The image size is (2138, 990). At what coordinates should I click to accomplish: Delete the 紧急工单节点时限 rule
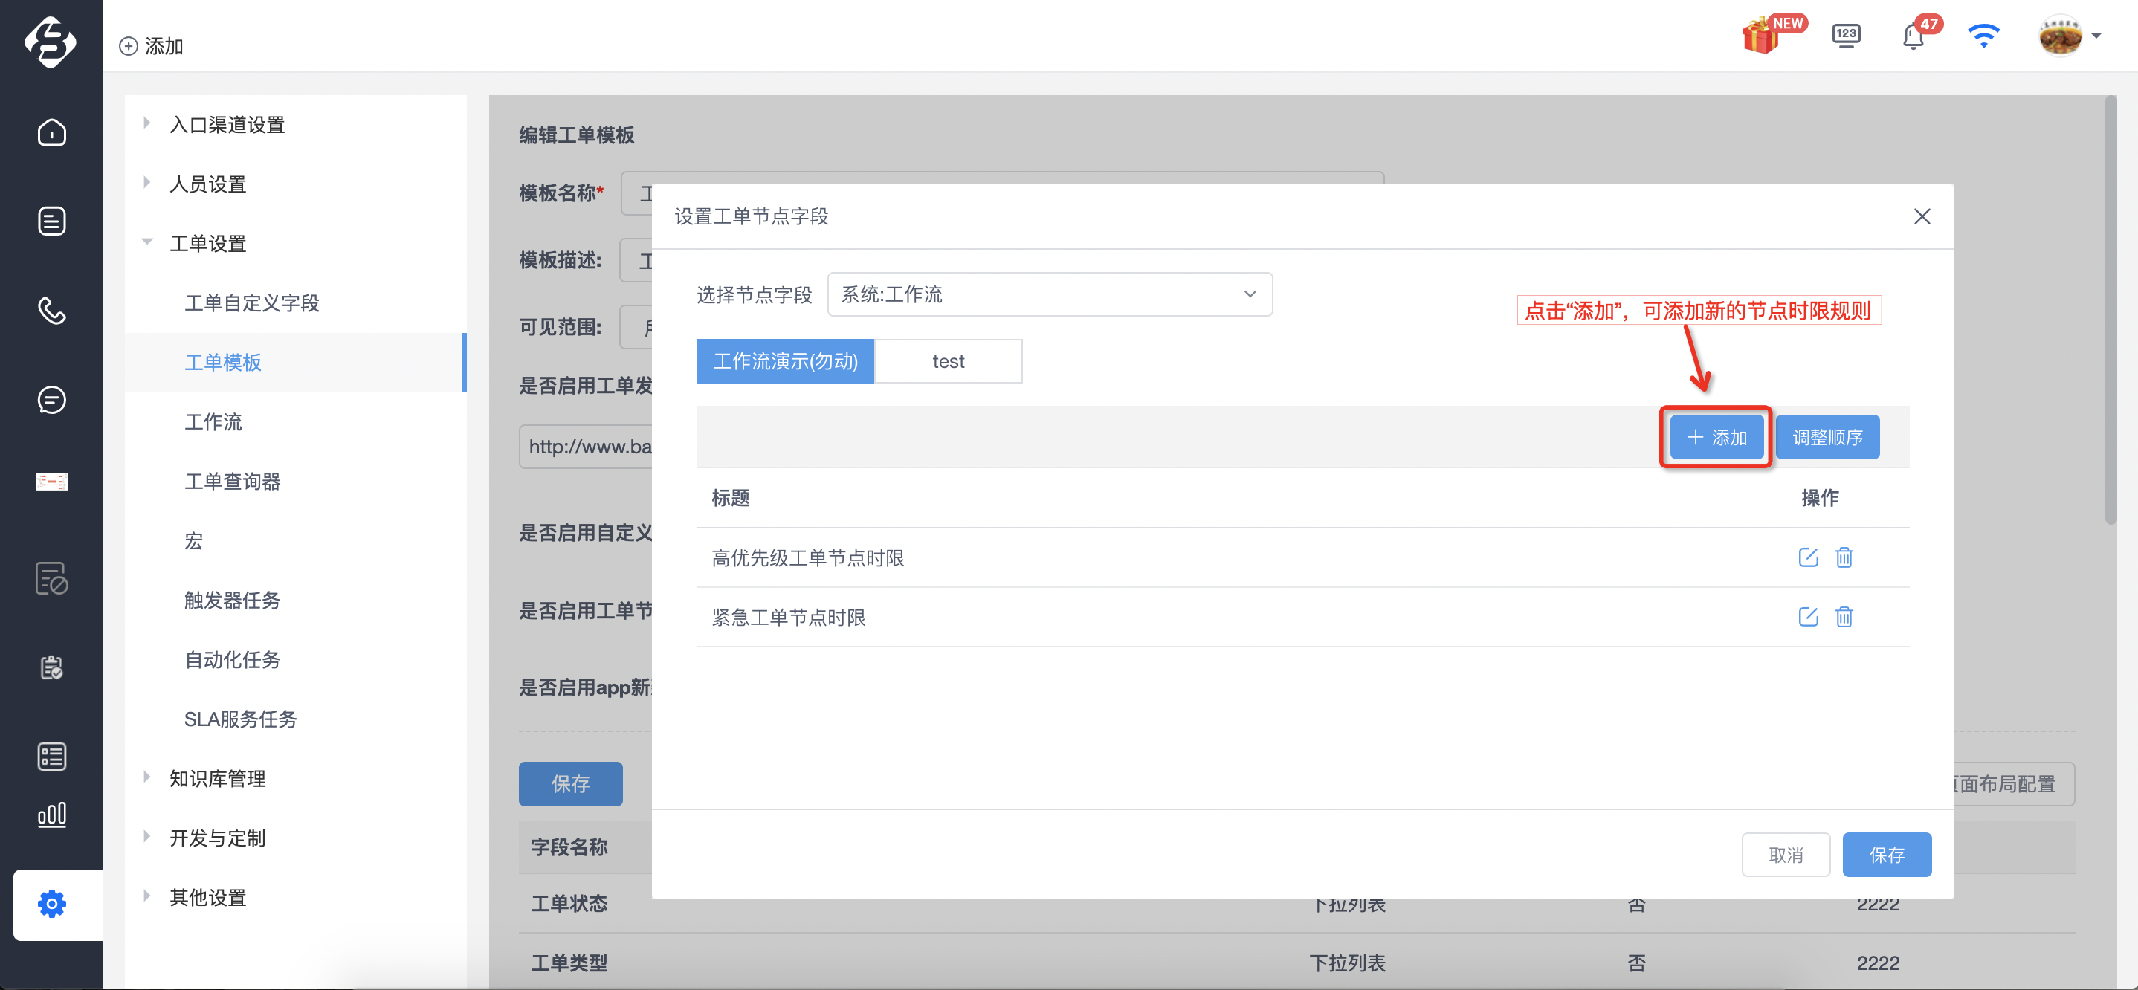pyautogui.click(x=1844, y=617)
